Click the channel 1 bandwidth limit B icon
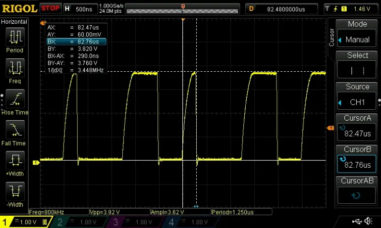The image size is (381, 228). point(45,222)
